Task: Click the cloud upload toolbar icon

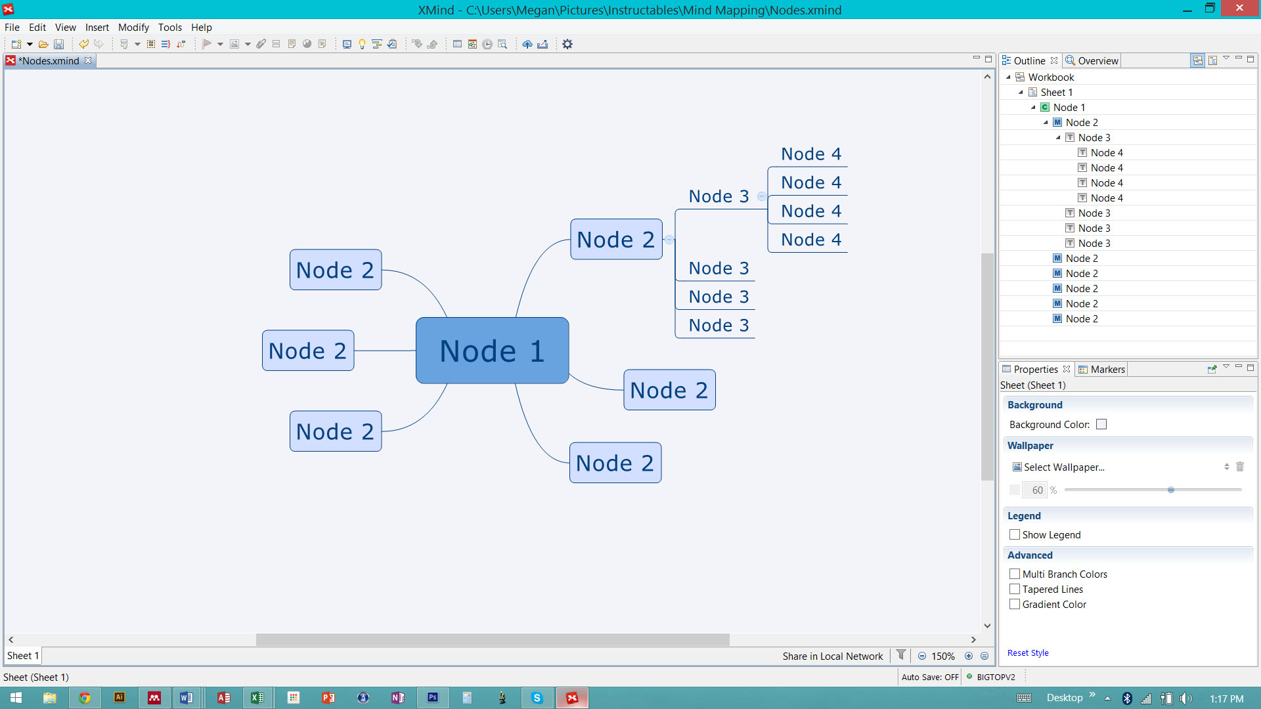Action: 527,44
